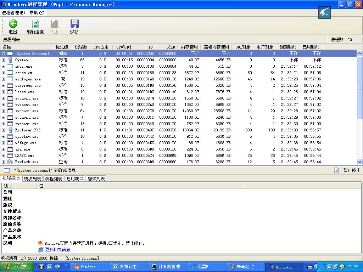Click the 禁止终止 button label
This screenshot has width=363, height=272.
[x=352, y=170]
